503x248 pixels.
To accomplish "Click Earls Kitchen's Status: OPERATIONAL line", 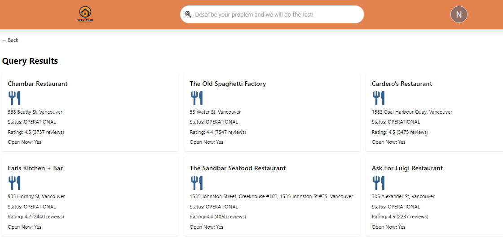I will pyautogui.click(x=32, y=207).
